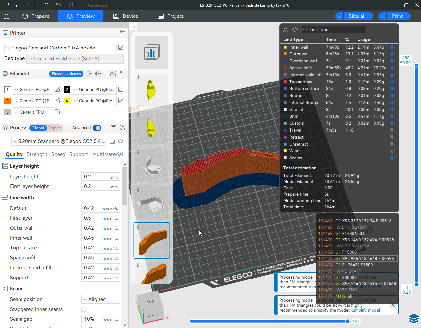
Task: Enable Staggered inner seams checkbox
Action: pos(84,309)
